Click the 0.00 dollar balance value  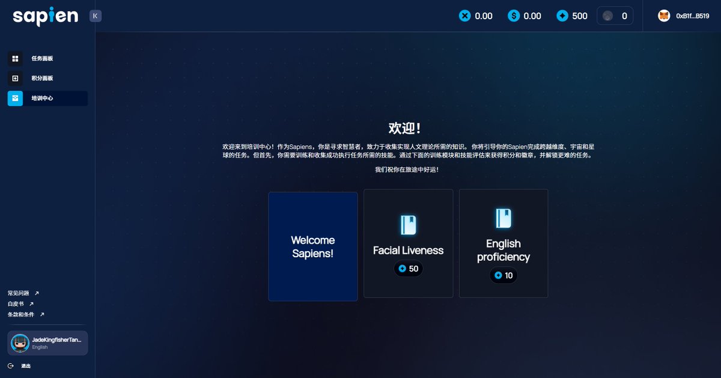coord(532,16)
